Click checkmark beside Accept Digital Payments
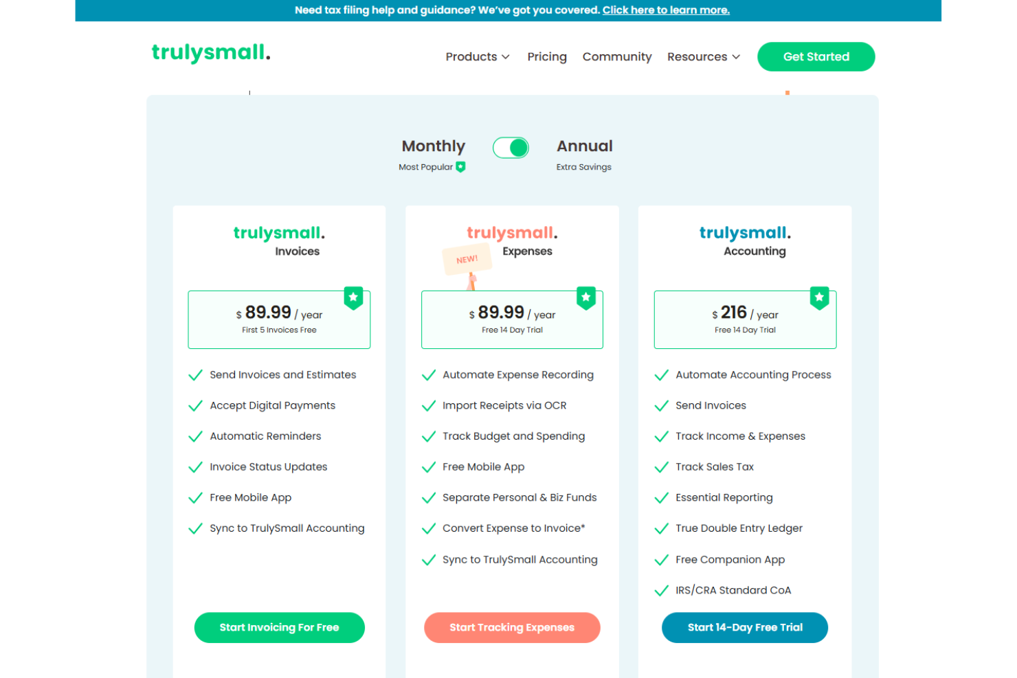1017x678 pixels. tap(196, 406)
